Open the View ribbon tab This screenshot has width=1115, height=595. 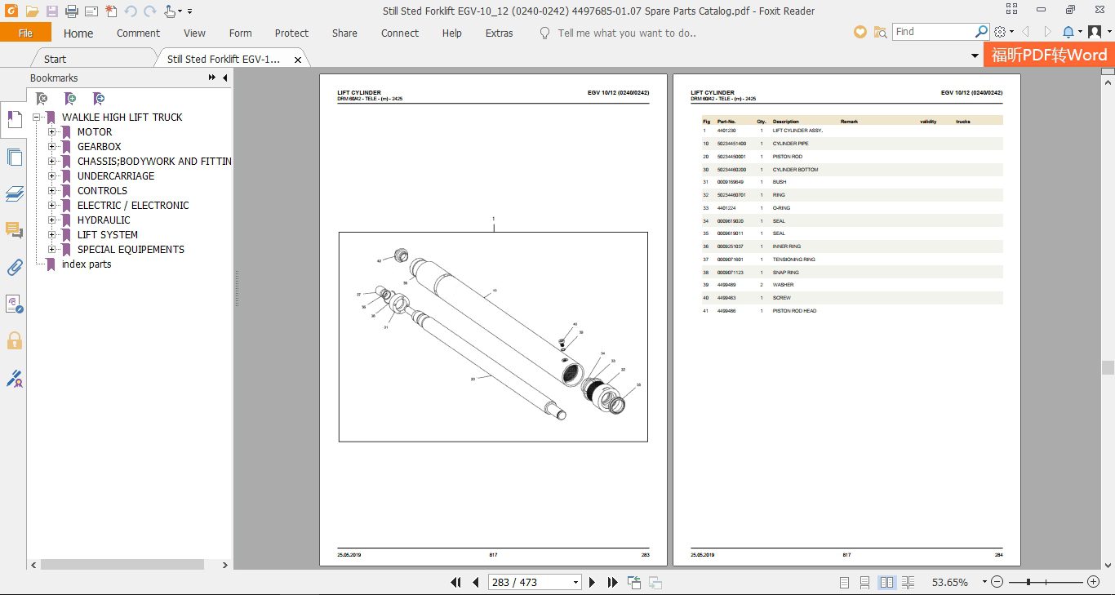click(x=194, y=33)
